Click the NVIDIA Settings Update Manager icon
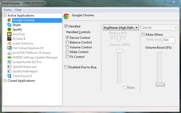181x113 pixels. pyautogui.click(x=9, y=57)
